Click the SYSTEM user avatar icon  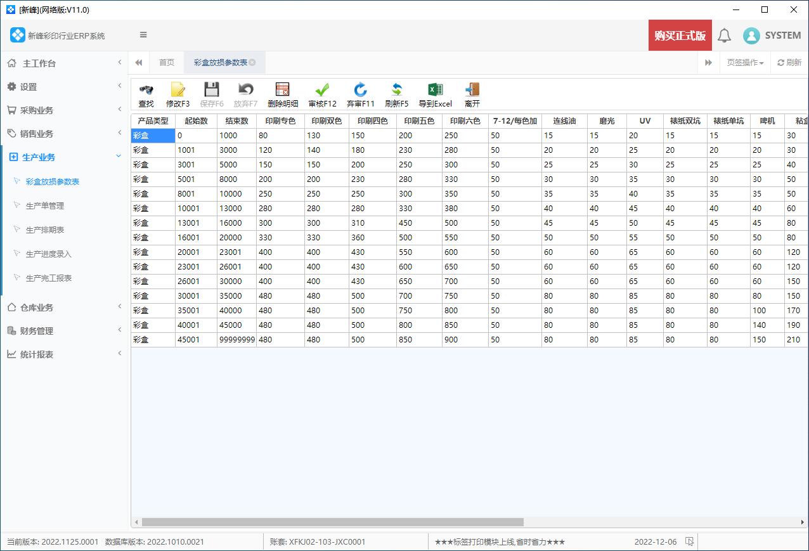(751, 36)
